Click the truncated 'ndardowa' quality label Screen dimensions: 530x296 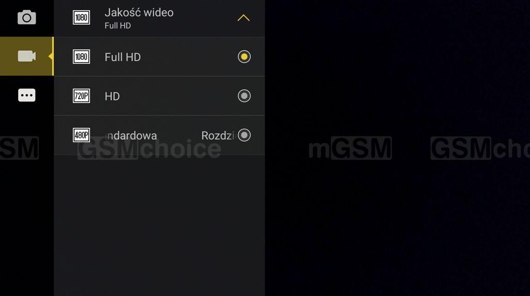point(131,136)
